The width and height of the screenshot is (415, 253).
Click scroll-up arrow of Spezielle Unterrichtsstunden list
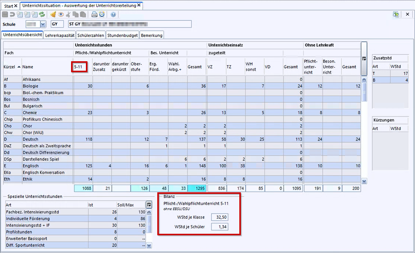pyautogui.click(x=149, y=212)
